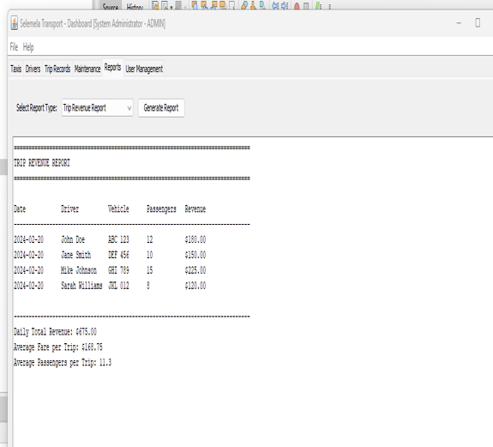The width and height of the screenshot is (493, 447).
Task: Switch to the History editor view
Action: 135,6
